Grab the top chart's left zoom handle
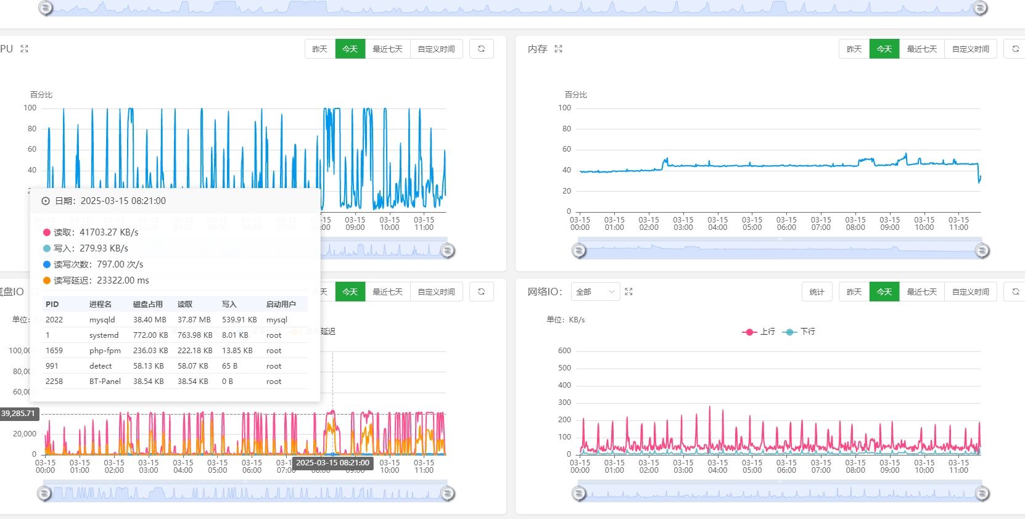 coord(45,8)
